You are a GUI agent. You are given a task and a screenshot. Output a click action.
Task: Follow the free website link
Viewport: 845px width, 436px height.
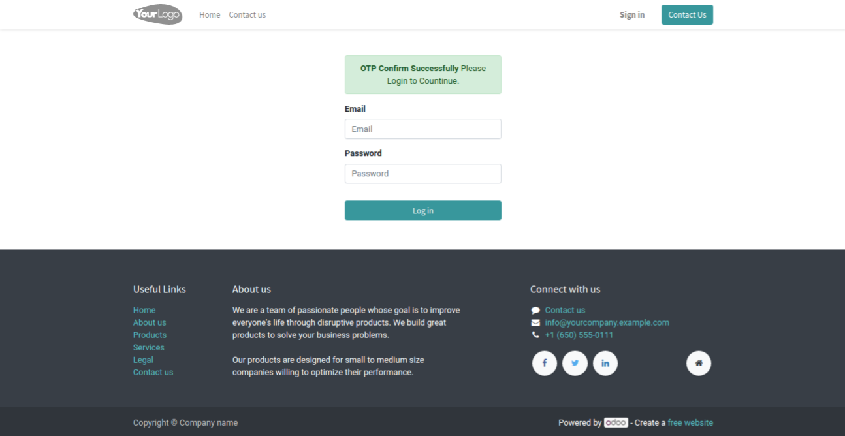click(x=690, y=423)
